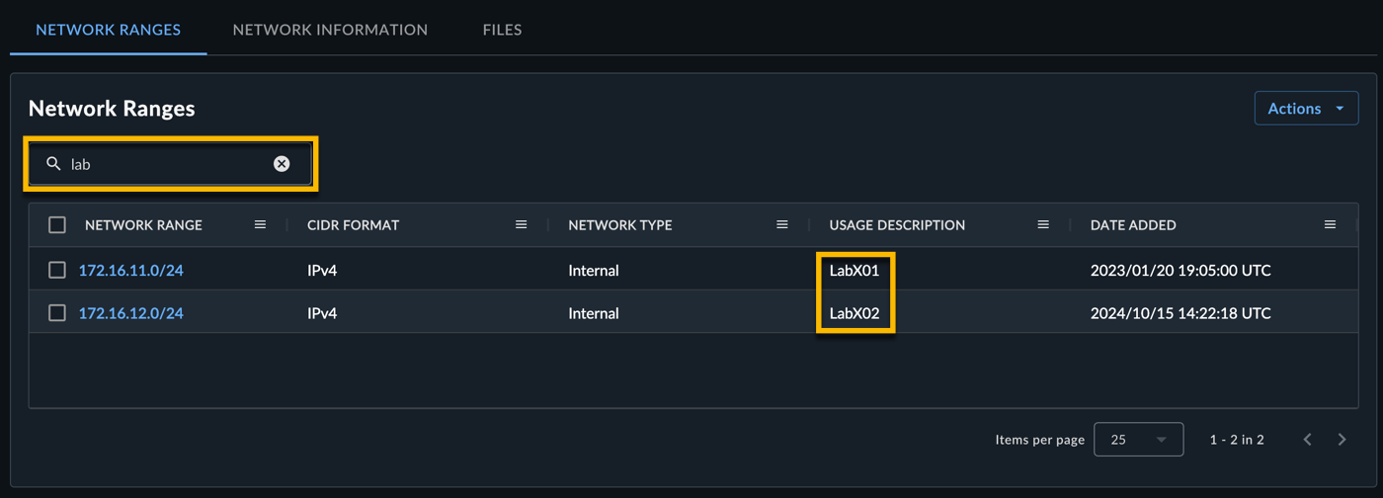1383x498 pixels.
Task: Open the Network Range column menu icon
Action: pos(260,225)
